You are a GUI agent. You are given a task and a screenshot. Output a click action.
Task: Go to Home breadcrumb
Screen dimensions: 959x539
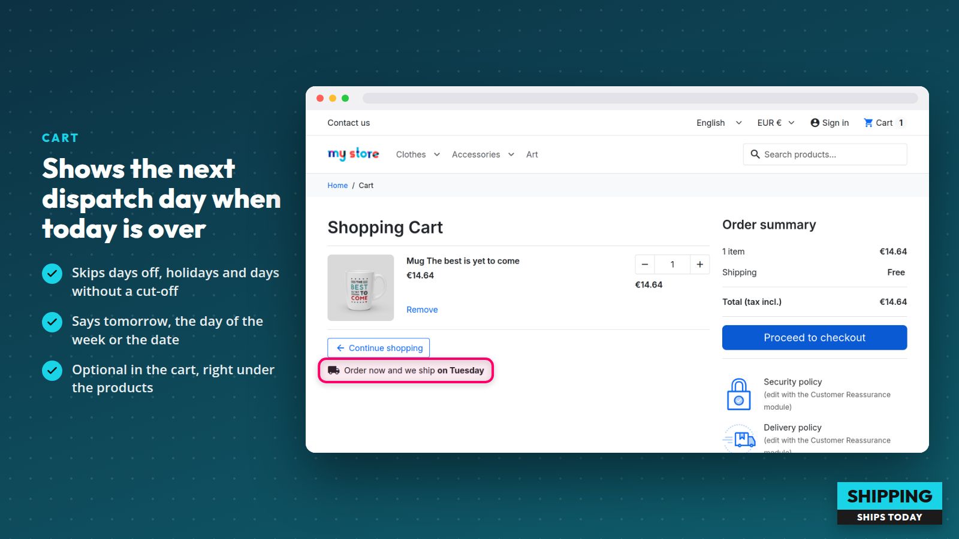pyautogui.click(x=337, y=186)
